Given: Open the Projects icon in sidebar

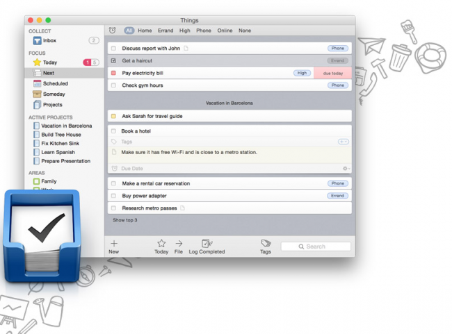Looking at the screenshot, I should coord(37,105).
